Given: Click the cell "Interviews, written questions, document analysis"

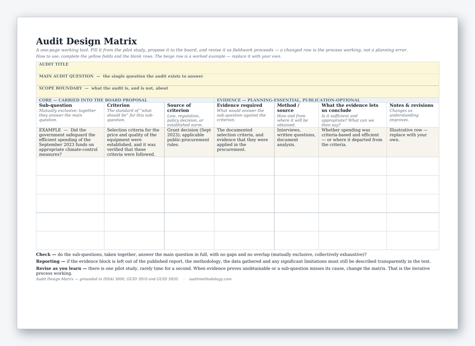Looking at the screenshot, I should click(297, 142).
